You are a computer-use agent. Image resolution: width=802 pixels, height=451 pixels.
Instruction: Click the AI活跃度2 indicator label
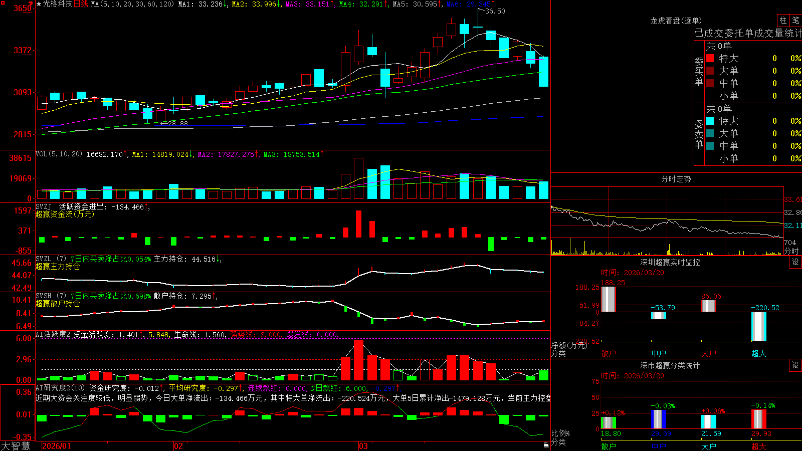coord(53,334)
